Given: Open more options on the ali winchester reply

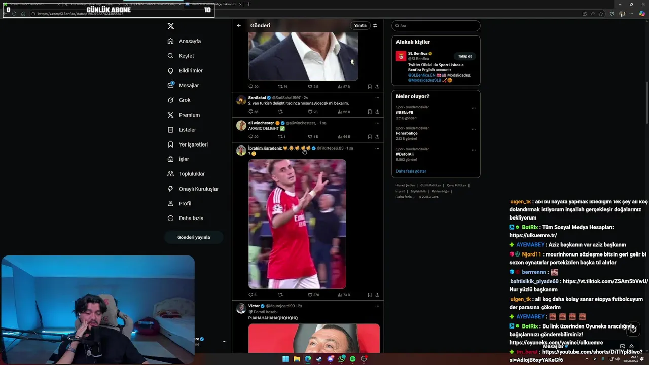Looking at the screenshot, I should tap(377, 123).
